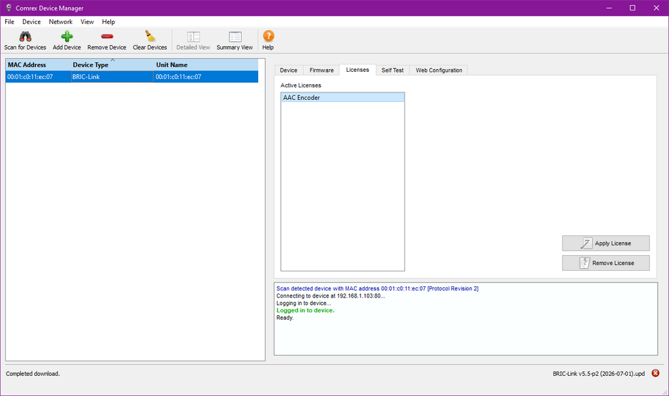Click the Clear Devices broom icon
This screenshot has height=396, width=669.
click(150, 37)
